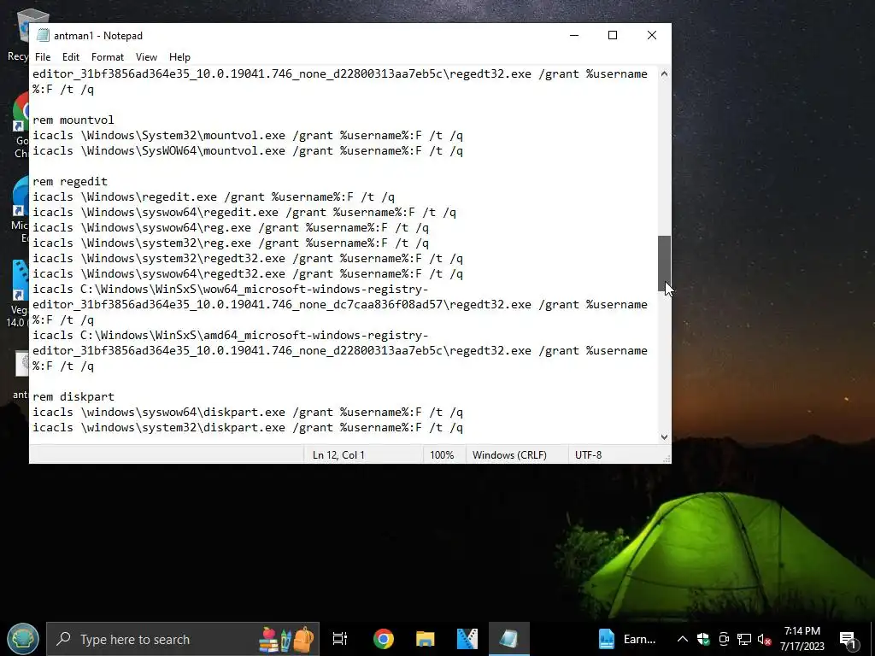Minimize the Notepad window
This screenshot has height=656, width=875.
573,35
